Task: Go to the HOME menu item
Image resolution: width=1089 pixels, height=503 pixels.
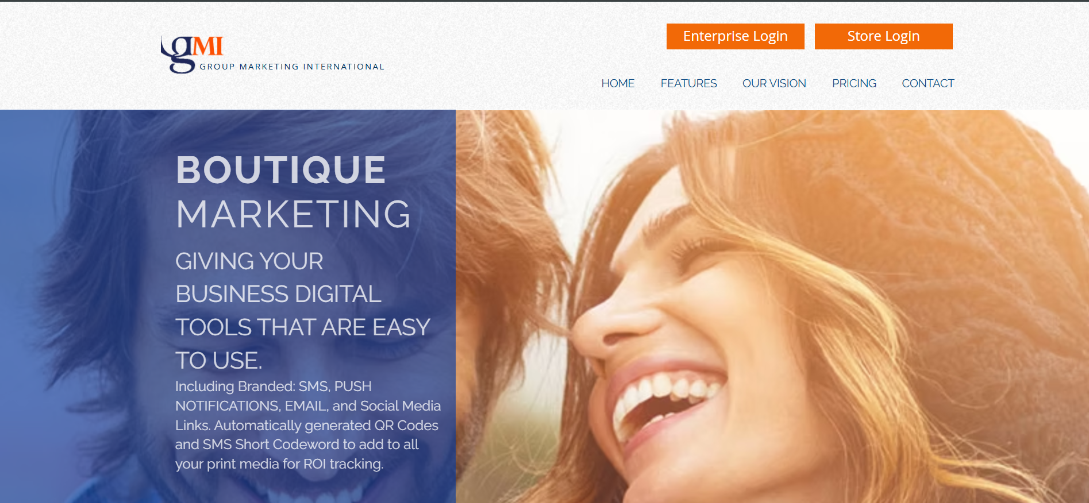Action: click(x=618, y=83)
